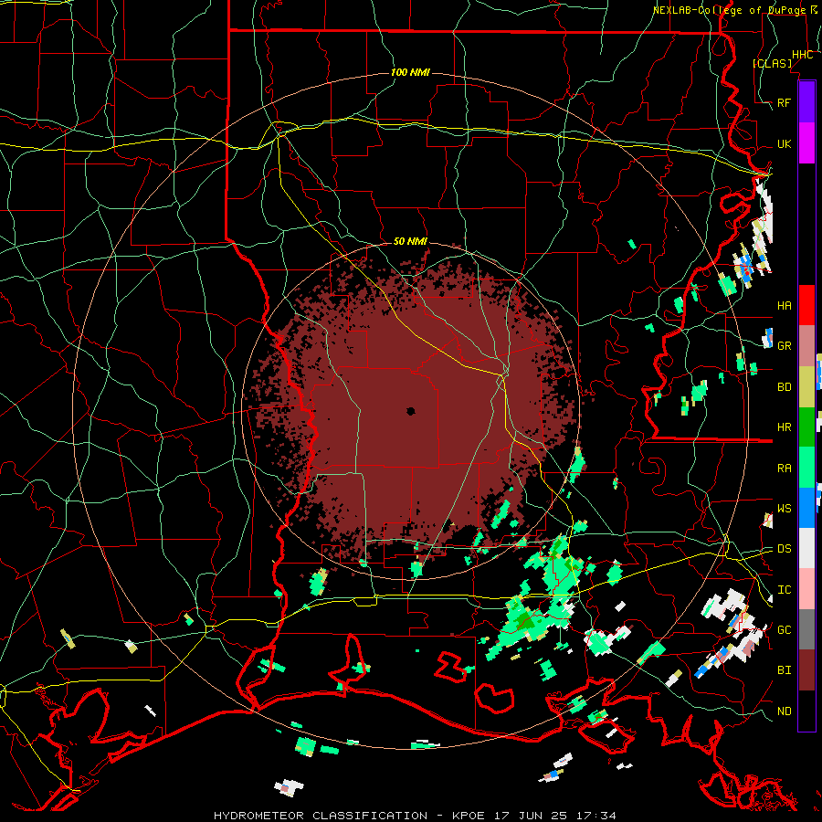This screenshot has width=822, height=822.
Task: Click the RA light green legend swatch
Action: point(806,468)
